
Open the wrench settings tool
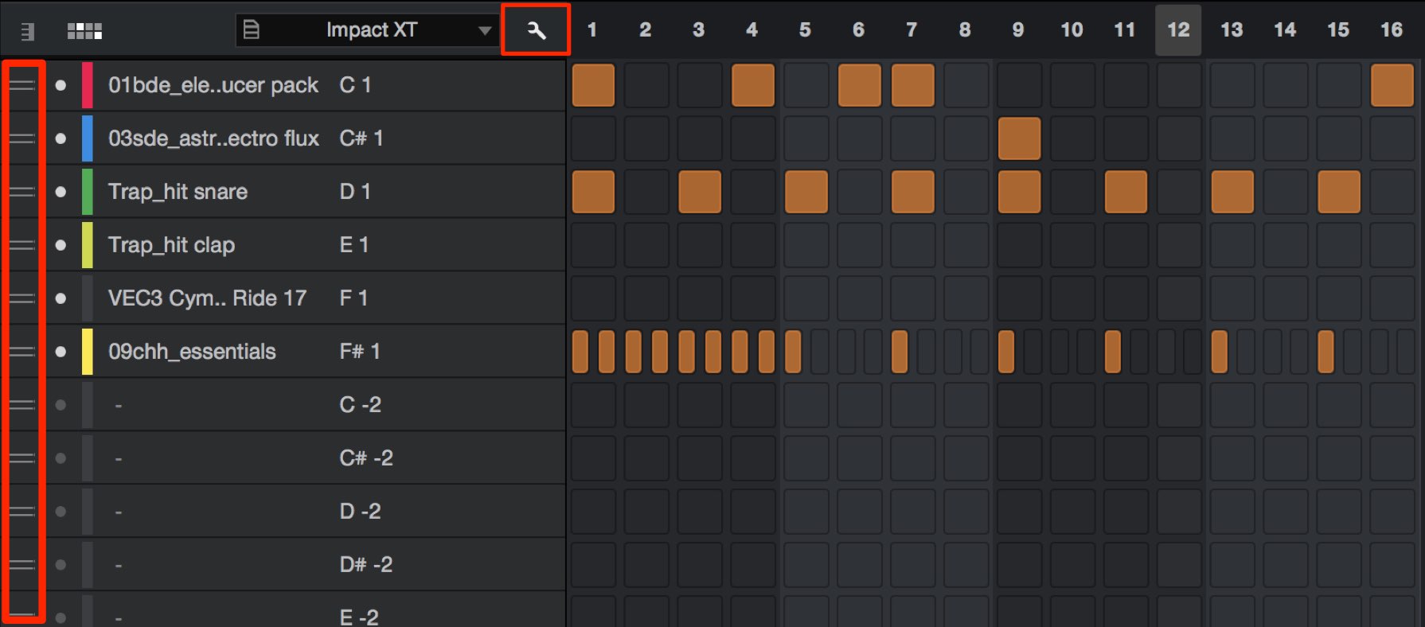tap(537, 30)
